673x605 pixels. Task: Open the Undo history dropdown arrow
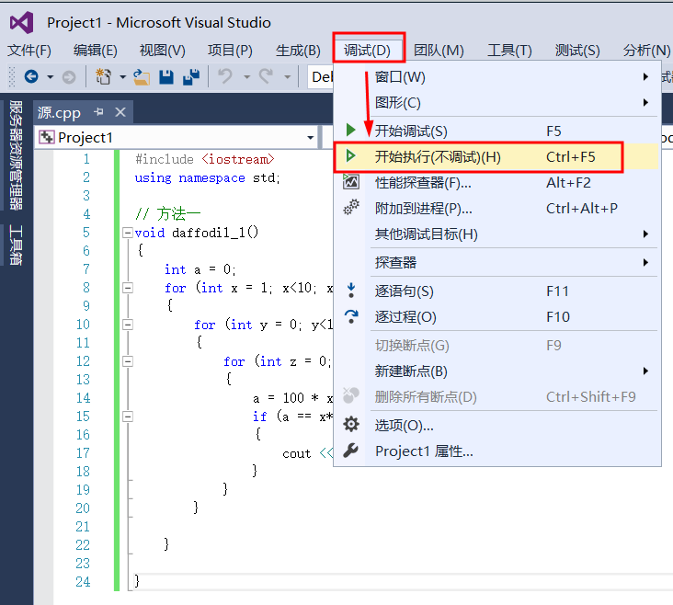coord(246,77)
